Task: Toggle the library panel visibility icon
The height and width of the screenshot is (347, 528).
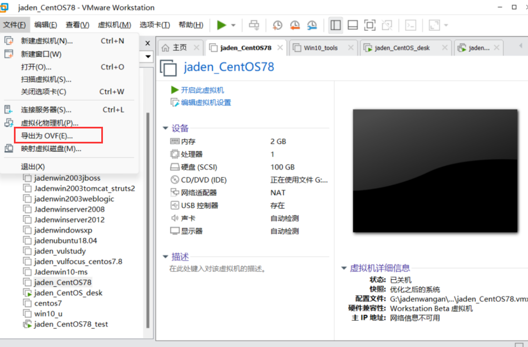Action: [335, 25]
